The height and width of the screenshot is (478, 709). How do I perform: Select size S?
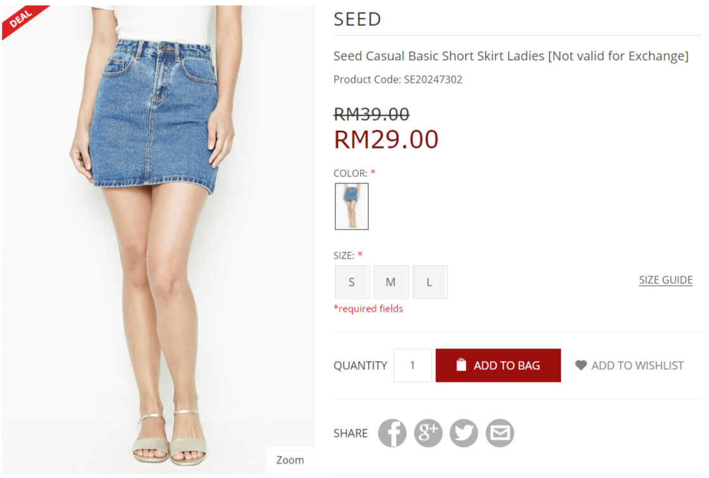click(352, 282)
